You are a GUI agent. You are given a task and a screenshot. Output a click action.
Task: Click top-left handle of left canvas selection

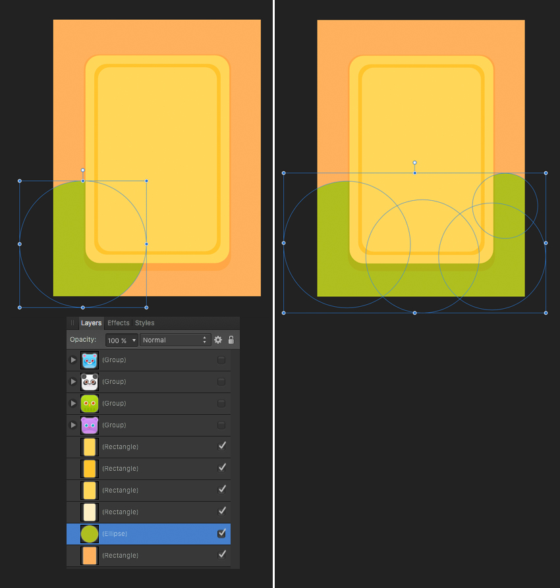[20, 181]
